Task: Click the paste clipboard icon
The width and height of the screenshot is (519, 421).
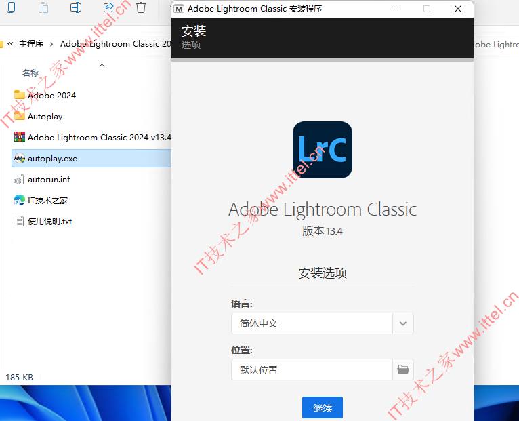Action: tap(43, 7)
